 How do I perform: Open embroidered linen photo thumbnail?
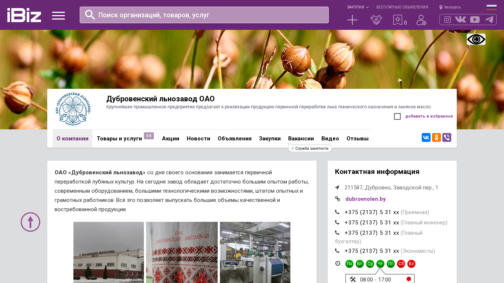coord(182,252)
